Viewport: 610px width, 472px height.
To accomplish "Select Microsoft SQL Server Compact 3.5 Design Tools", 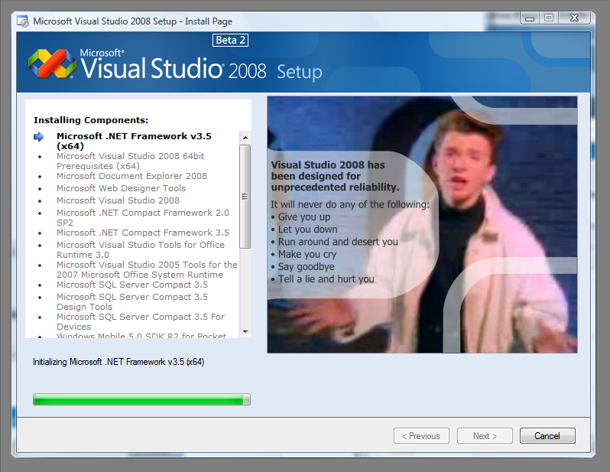I will [131, 301].
